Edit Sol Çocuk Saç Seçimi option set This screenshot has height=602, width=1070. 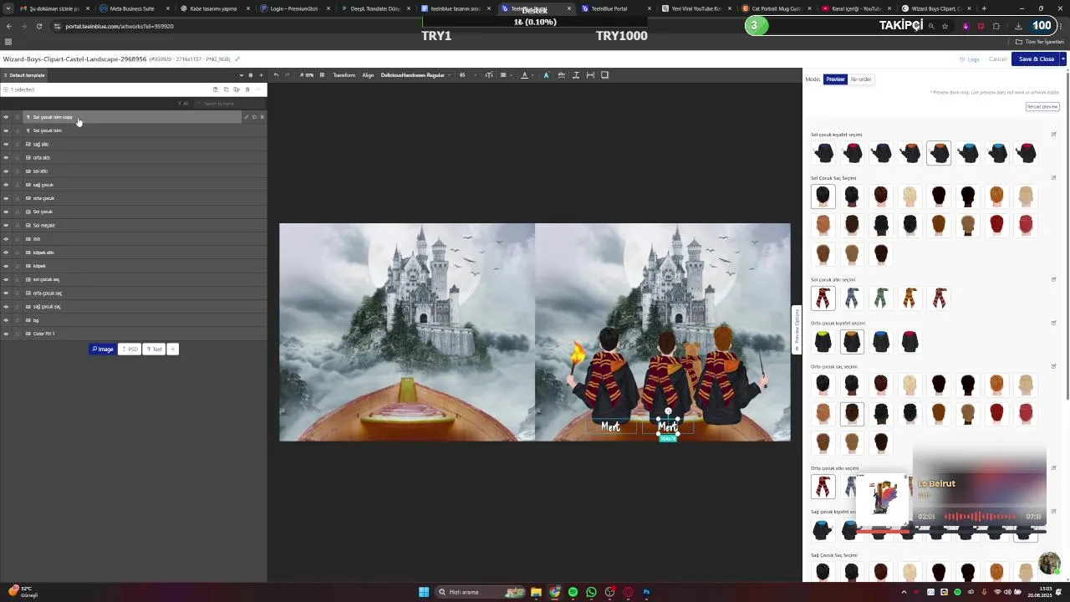tap(1053, 177)
